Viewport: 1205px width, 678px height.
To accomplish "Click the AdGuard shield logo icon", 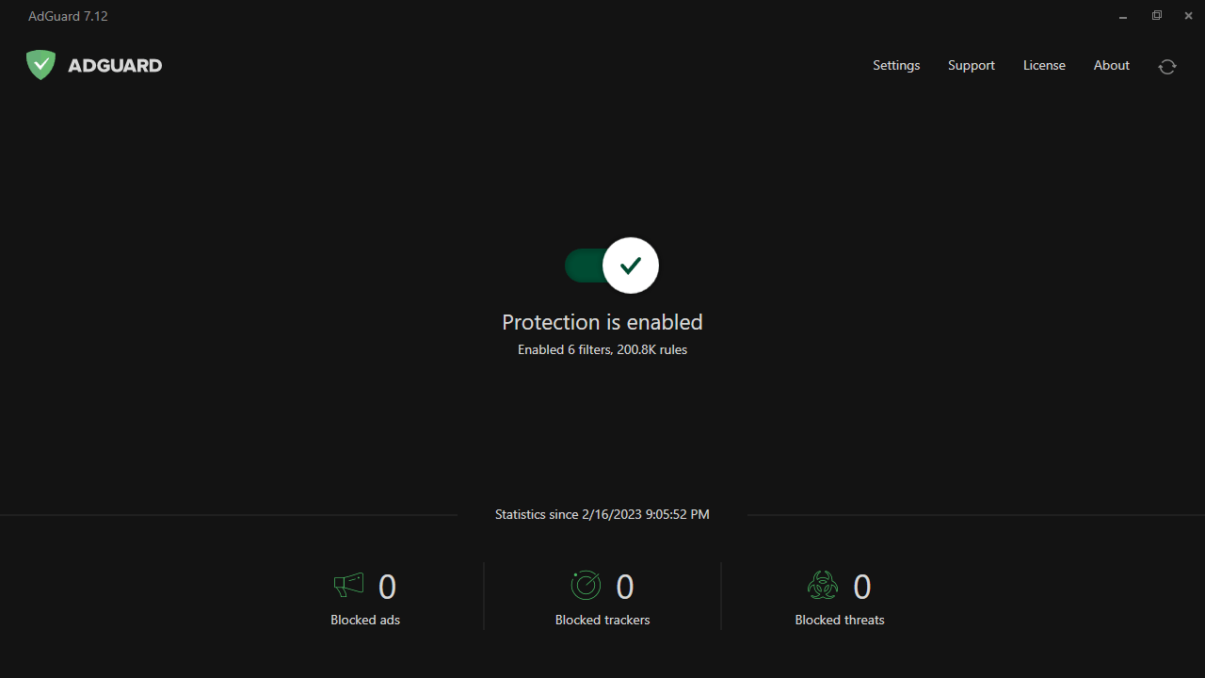I will click(x=40, y=65).
